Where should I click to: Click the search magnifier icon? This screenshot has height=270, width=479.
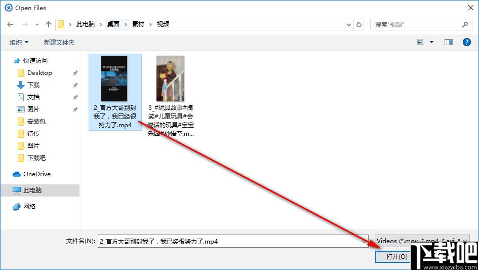pos(465,24)
